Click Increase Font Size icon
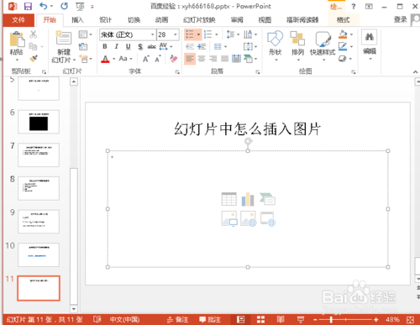Screen dimensions: 420x325 (x=145, y=59)
